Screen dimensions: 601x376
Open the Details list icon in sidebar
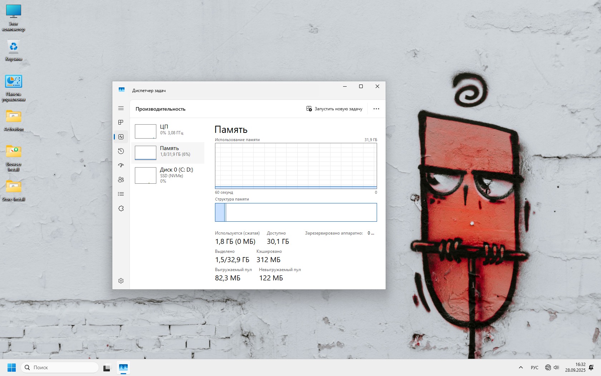click(121, 194)
